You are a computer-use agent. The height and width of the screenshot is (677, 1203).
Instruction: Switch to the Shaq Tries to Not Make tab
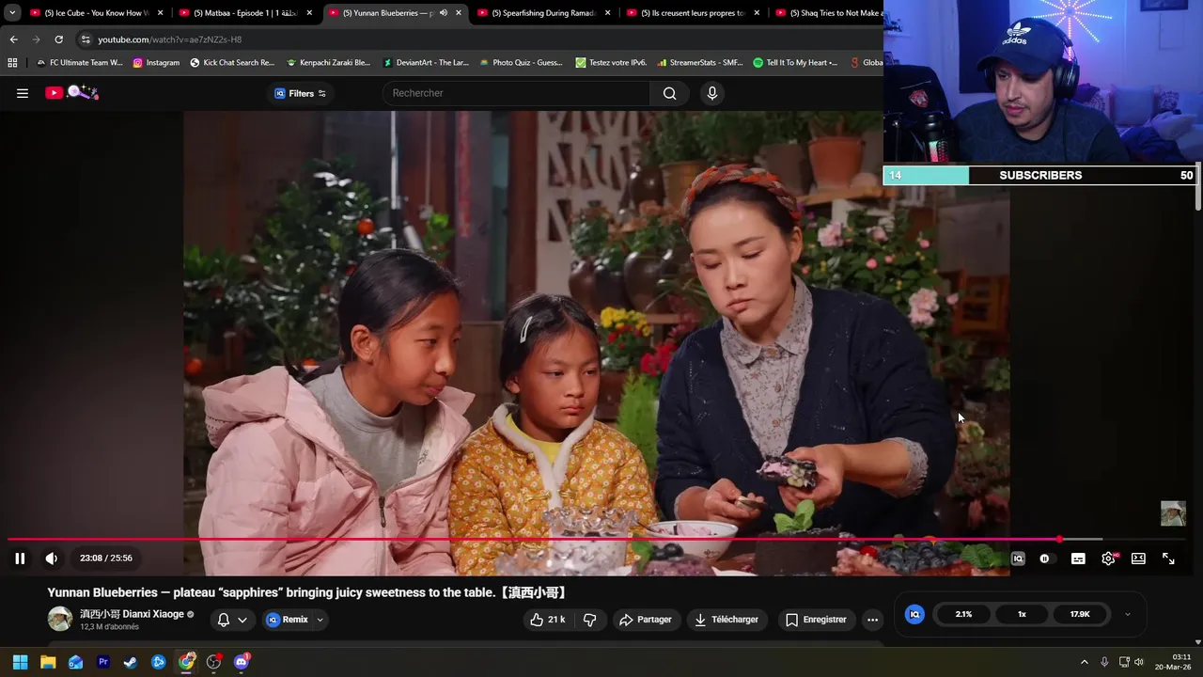click(827, 13)
